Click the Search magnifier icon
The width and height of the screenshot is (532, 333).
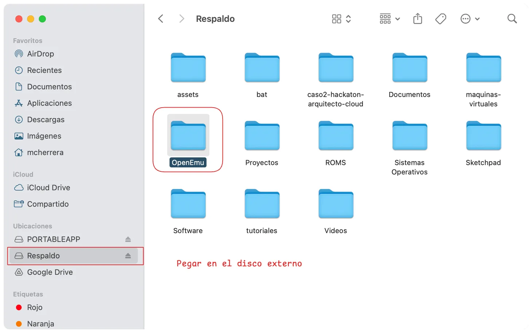point(512,19)
